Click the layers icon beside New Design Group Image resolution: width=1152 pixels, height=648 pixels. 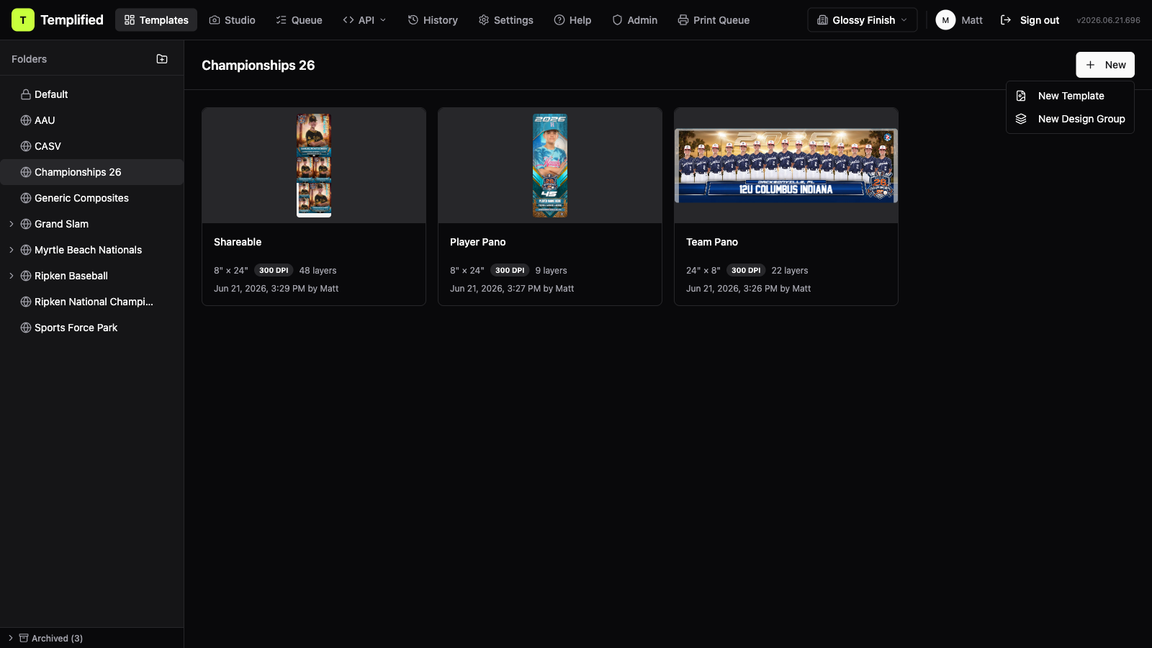(x=1021, y=119)
